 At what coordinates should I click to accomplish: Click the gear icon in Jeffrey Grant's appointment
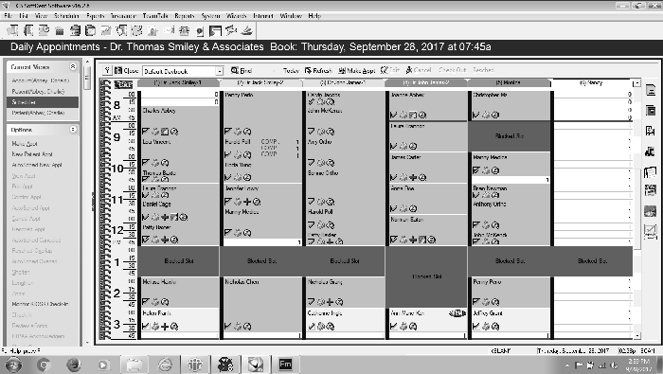coord(486,327)
